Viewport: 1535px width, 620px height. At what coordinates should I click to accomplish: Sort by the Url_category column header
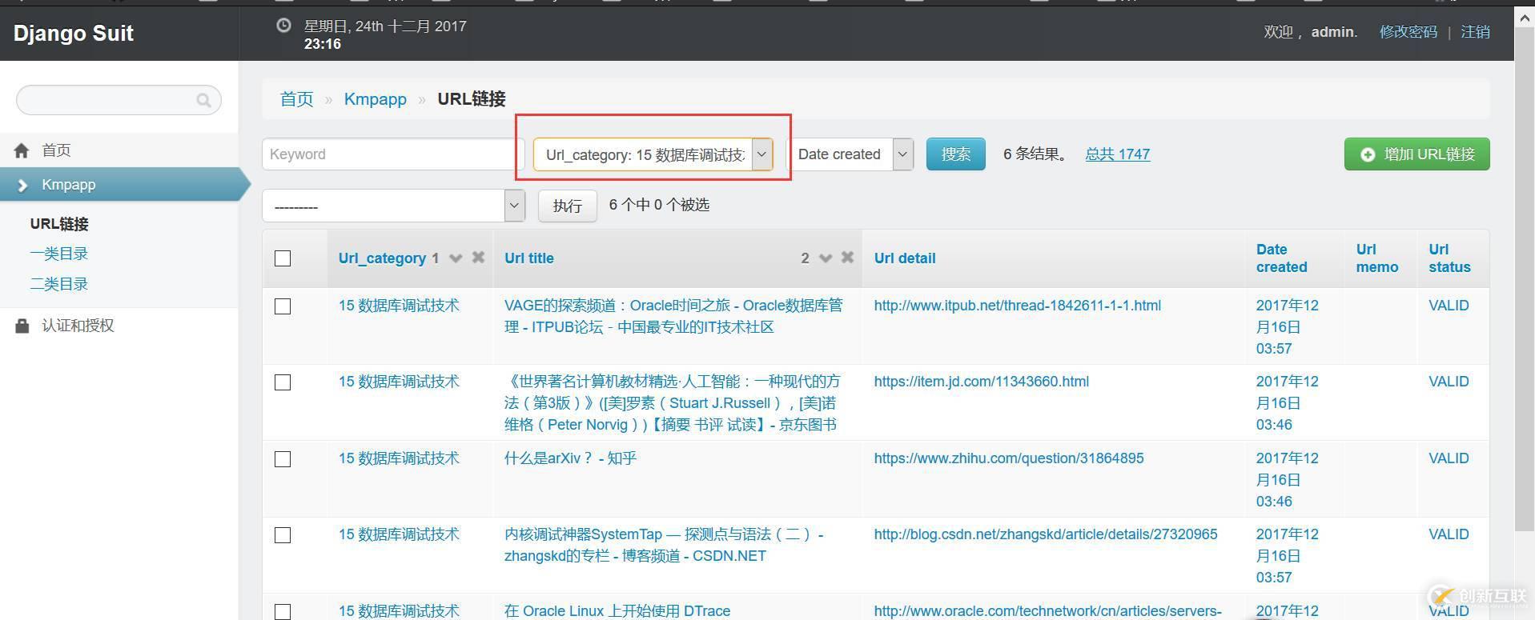tap(382, 258)
